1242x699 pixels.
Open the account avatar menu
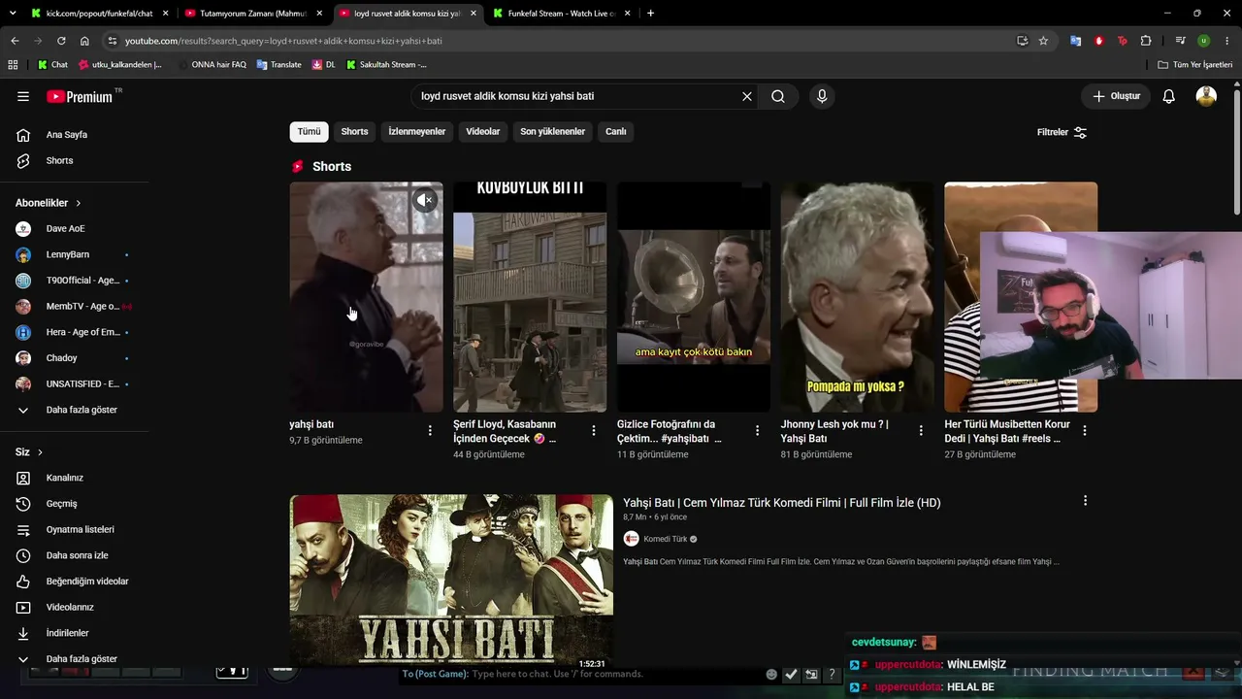tap(1206, 96)
